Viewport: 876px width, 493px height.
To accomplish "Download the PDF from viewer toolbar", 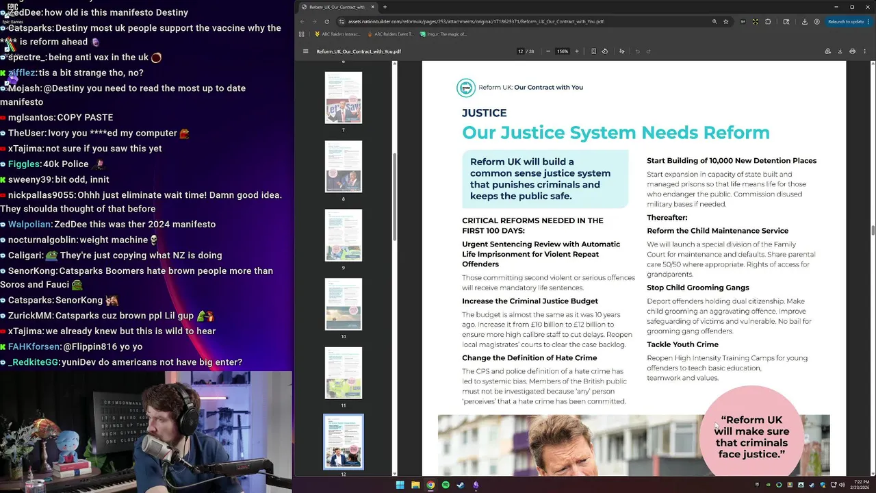I will point(840,51).
